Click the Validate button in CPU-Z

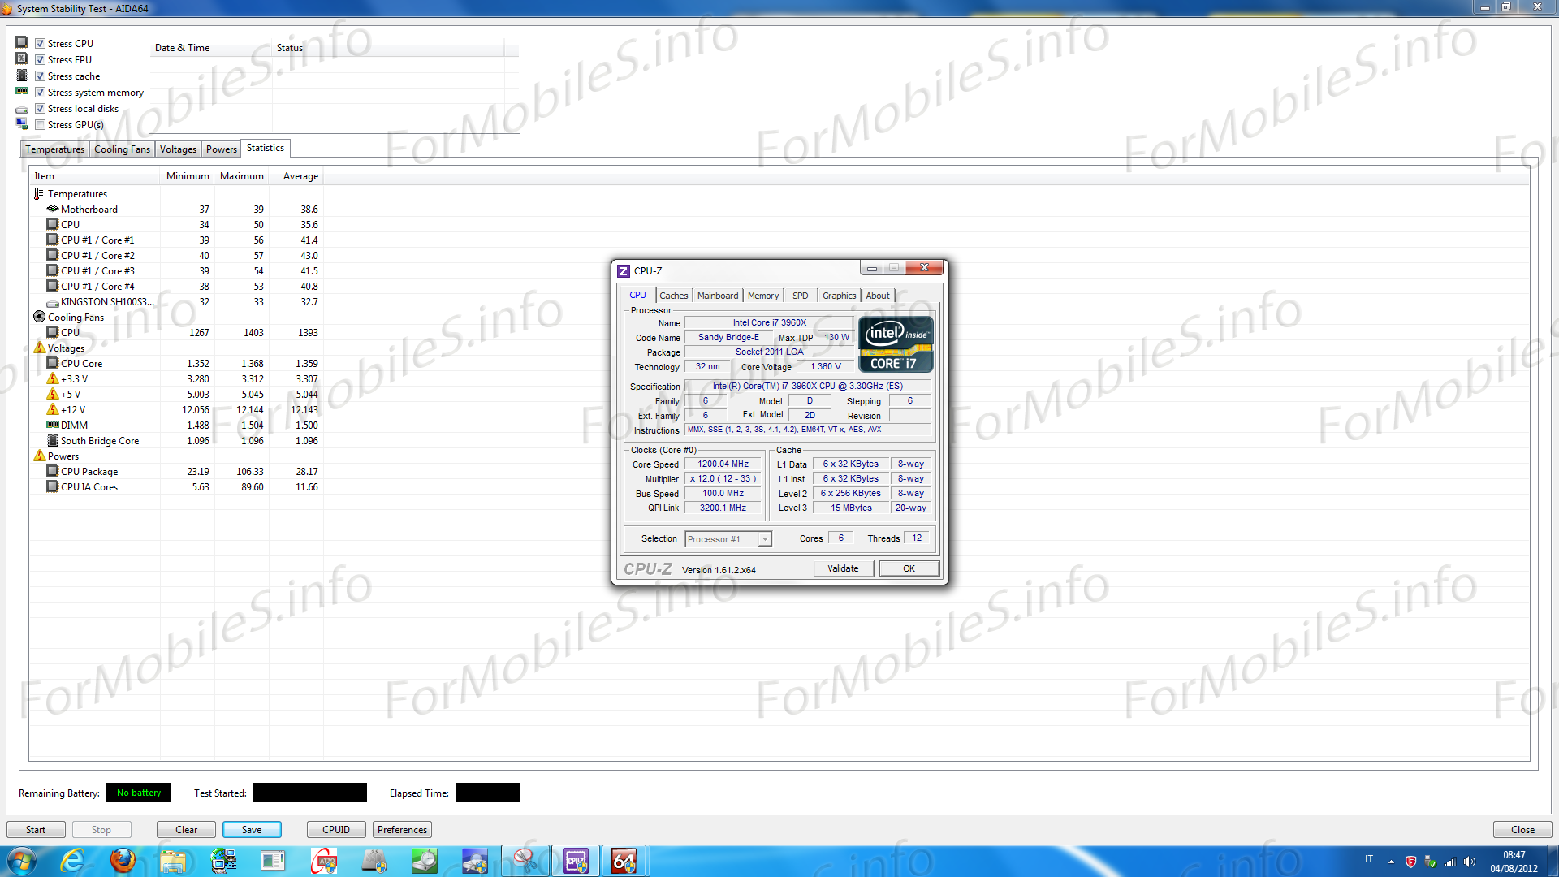pyautogui.click(x=843, y=568)
